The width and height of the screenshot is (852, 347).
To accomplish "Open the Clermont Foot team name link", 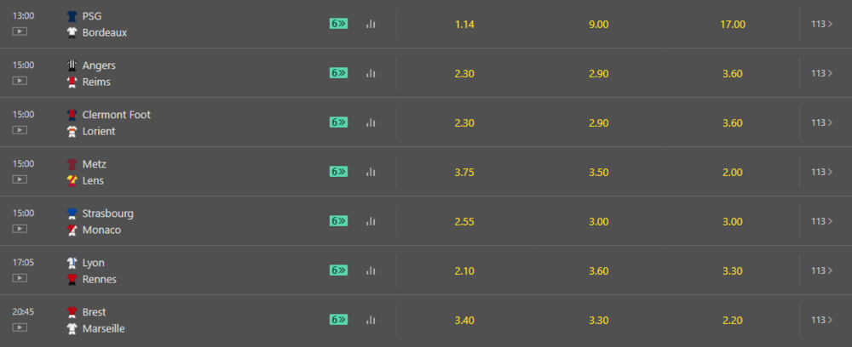I will tap(116, 115).
